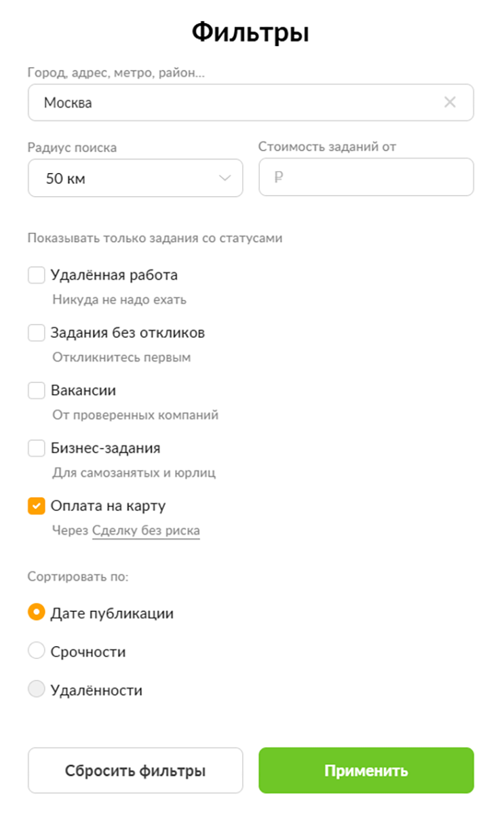502x832 pixels.
Task: Enable the Удалённая работа checkbox
Action: pyautogui.click(x=36, y=275)
